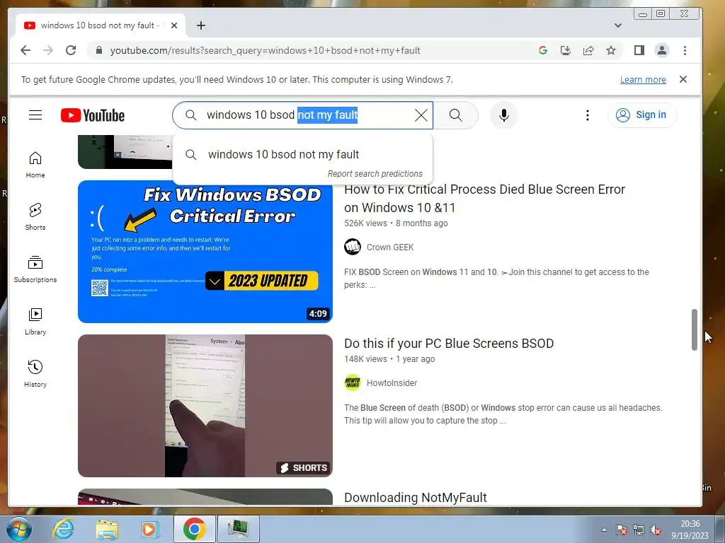The height and width of the screenshot is (543, 725).
Task: Click the browser forward arrow
Action: [x=48, y=50]
